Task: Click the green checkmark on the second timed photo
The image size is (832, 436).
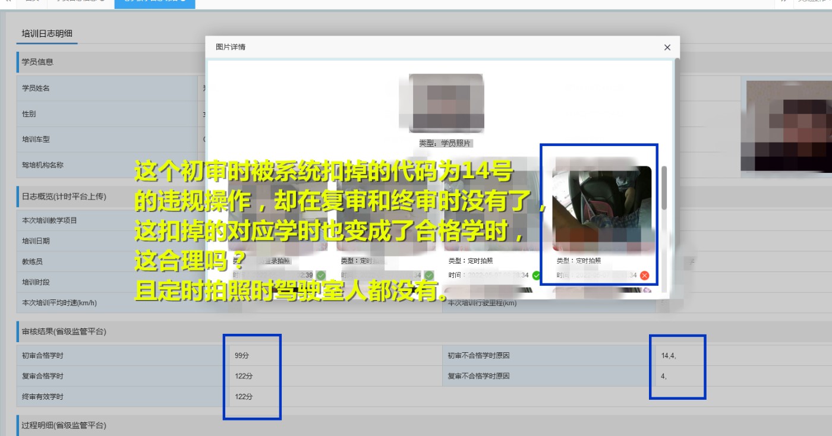Action: [429, 276]
